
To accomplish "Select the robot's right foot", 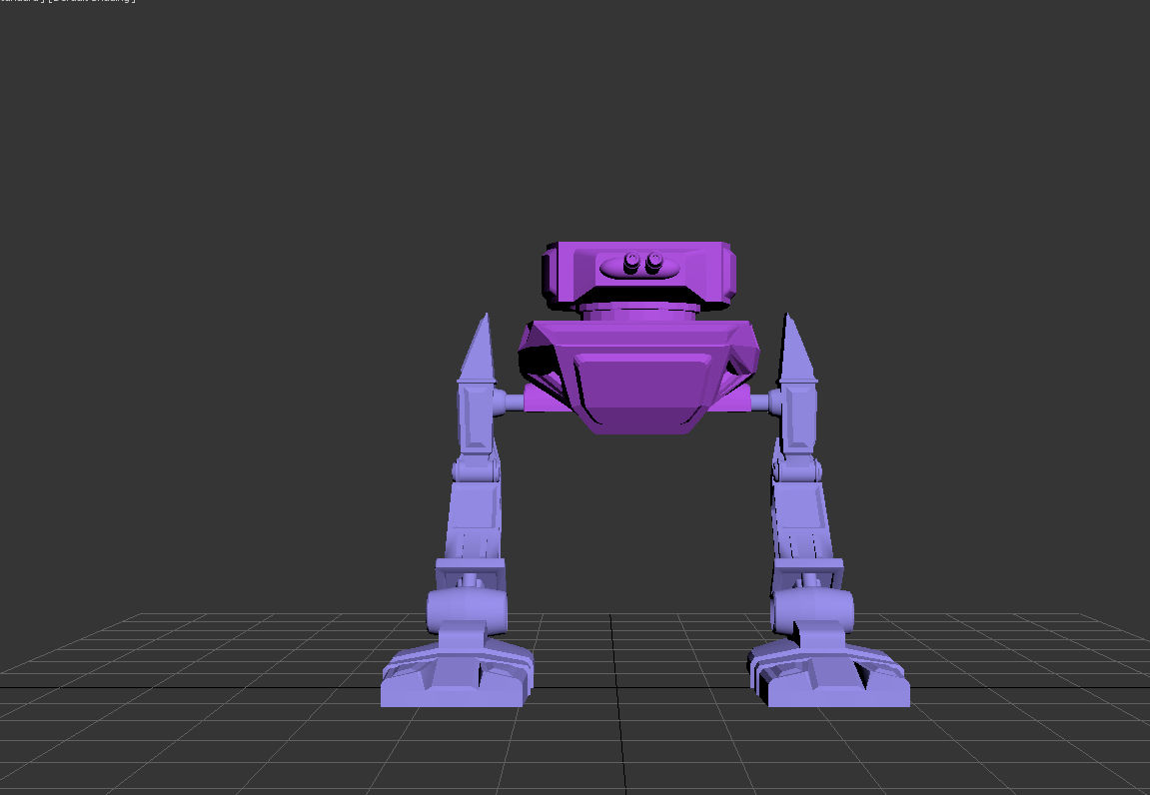I will tap(829, 672).
